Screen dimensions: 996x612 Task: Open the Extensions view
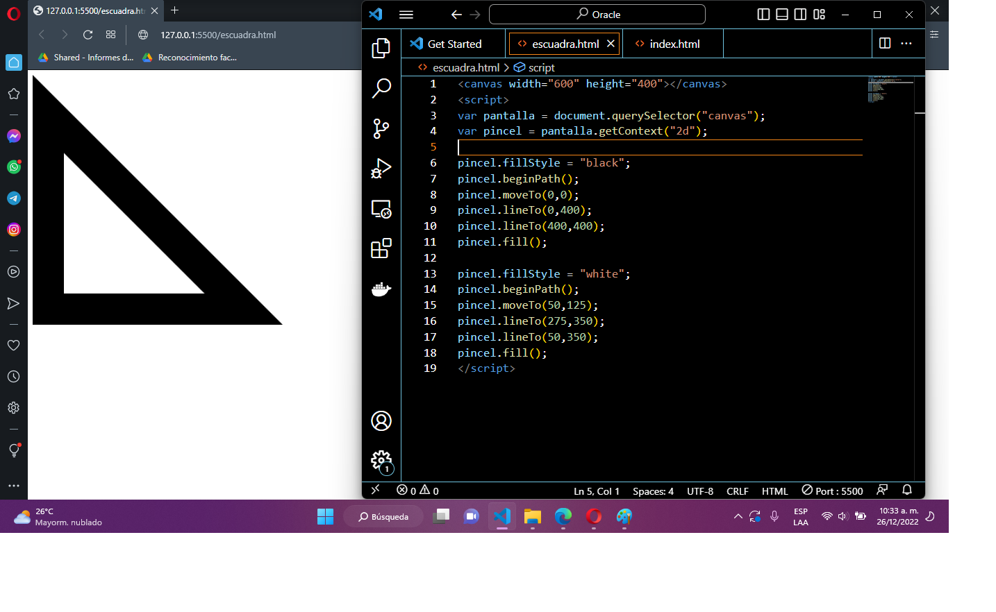381,248
